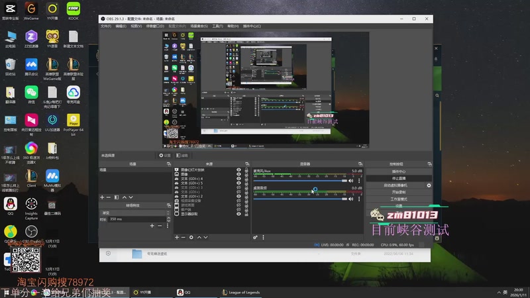Hide the 文本 (GDI+) 4 source
Image resolution: width=530 pixels, height=298 pixels.
(x=238, y=179)
